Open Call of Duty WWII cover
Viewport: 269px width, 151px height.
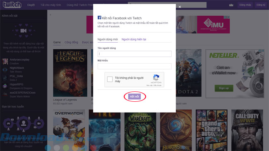click(x=247, y=130)
